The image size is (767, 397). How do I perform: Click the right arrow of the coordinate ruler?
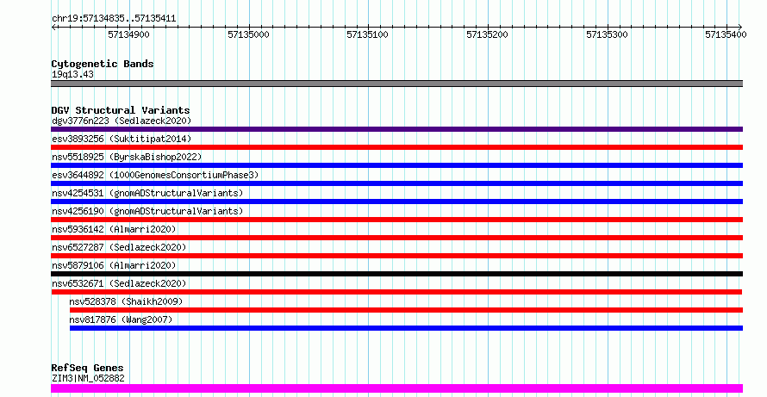tap(740, 27)
